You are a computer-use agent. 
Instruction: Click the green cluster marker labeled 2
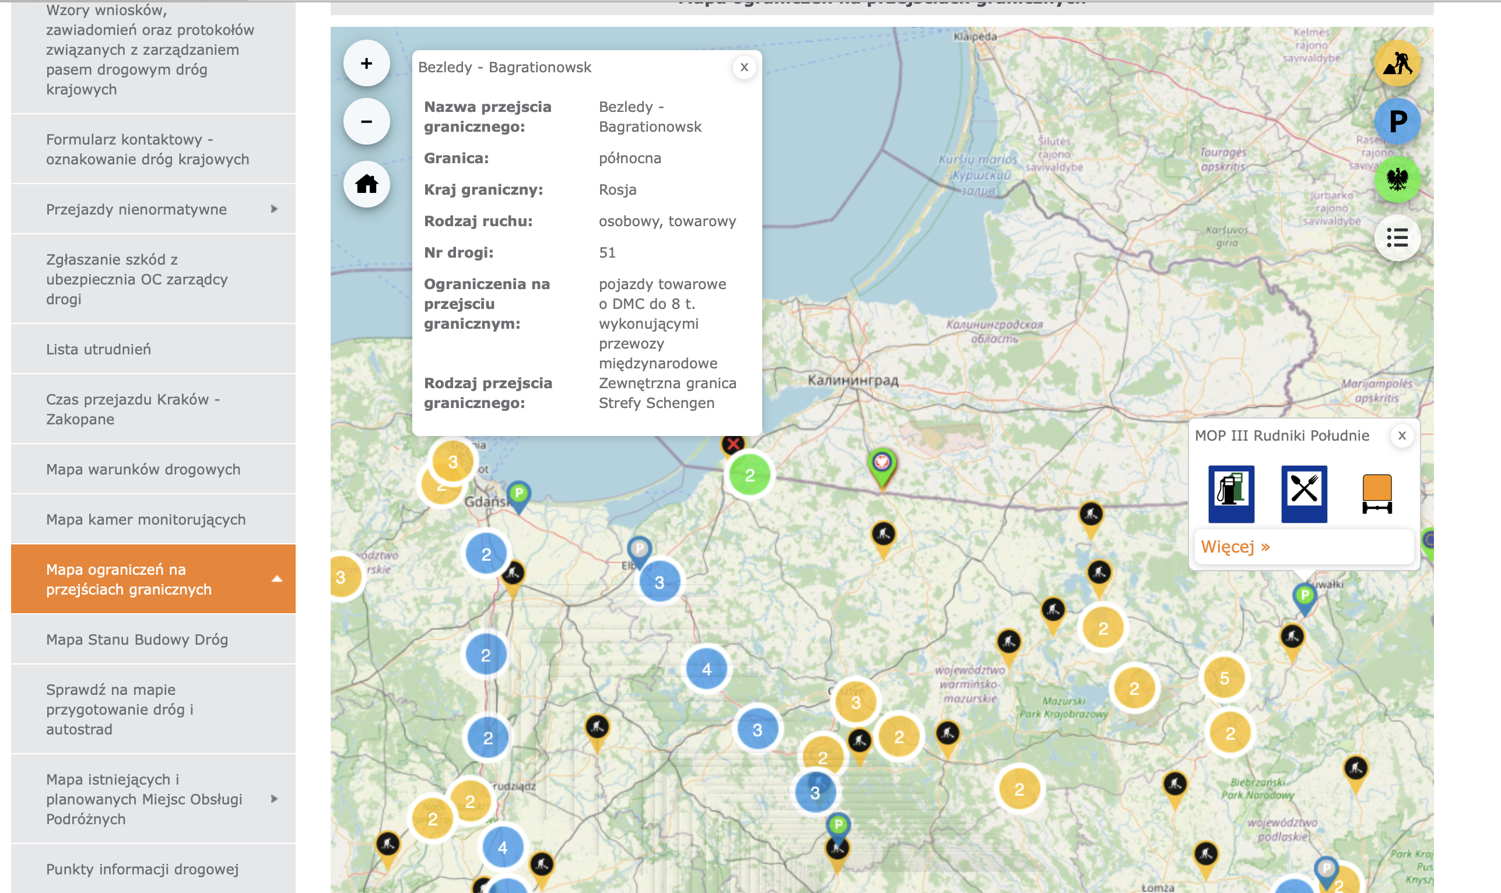(x=749, y=476)
